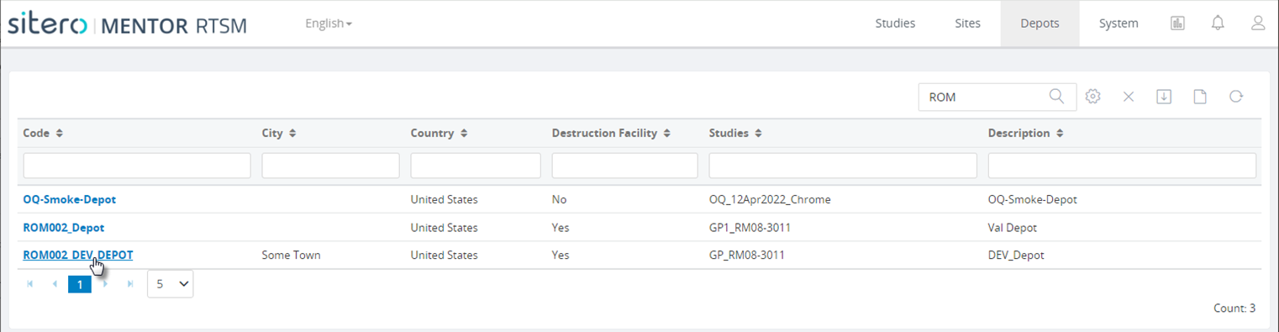Viewport: 1279px width, 332px height.
Task: Open rows-per-page dropdown showing 5
Action: 171,284
